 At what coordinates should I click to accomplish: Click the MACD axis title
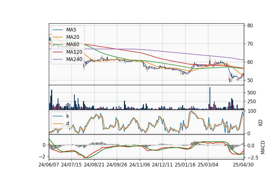(x=263, y=147)
